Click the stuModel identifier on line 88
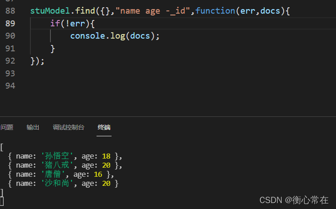The height and width of the screenshot is (209, 336). pos(50,11)
